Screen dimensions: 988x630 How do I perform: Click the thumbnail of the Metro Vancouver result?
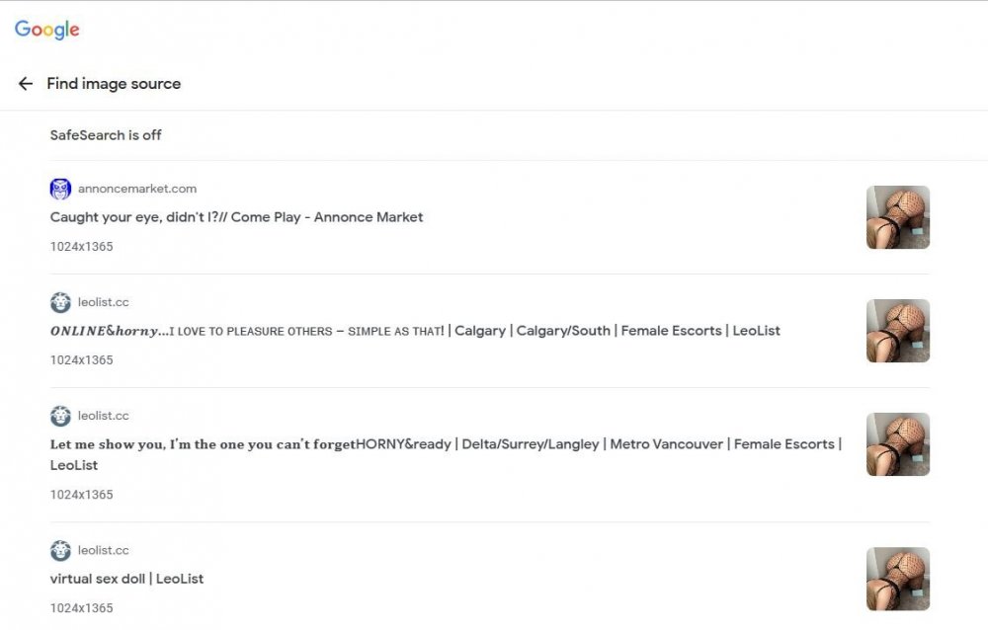(x=898, y=444)
